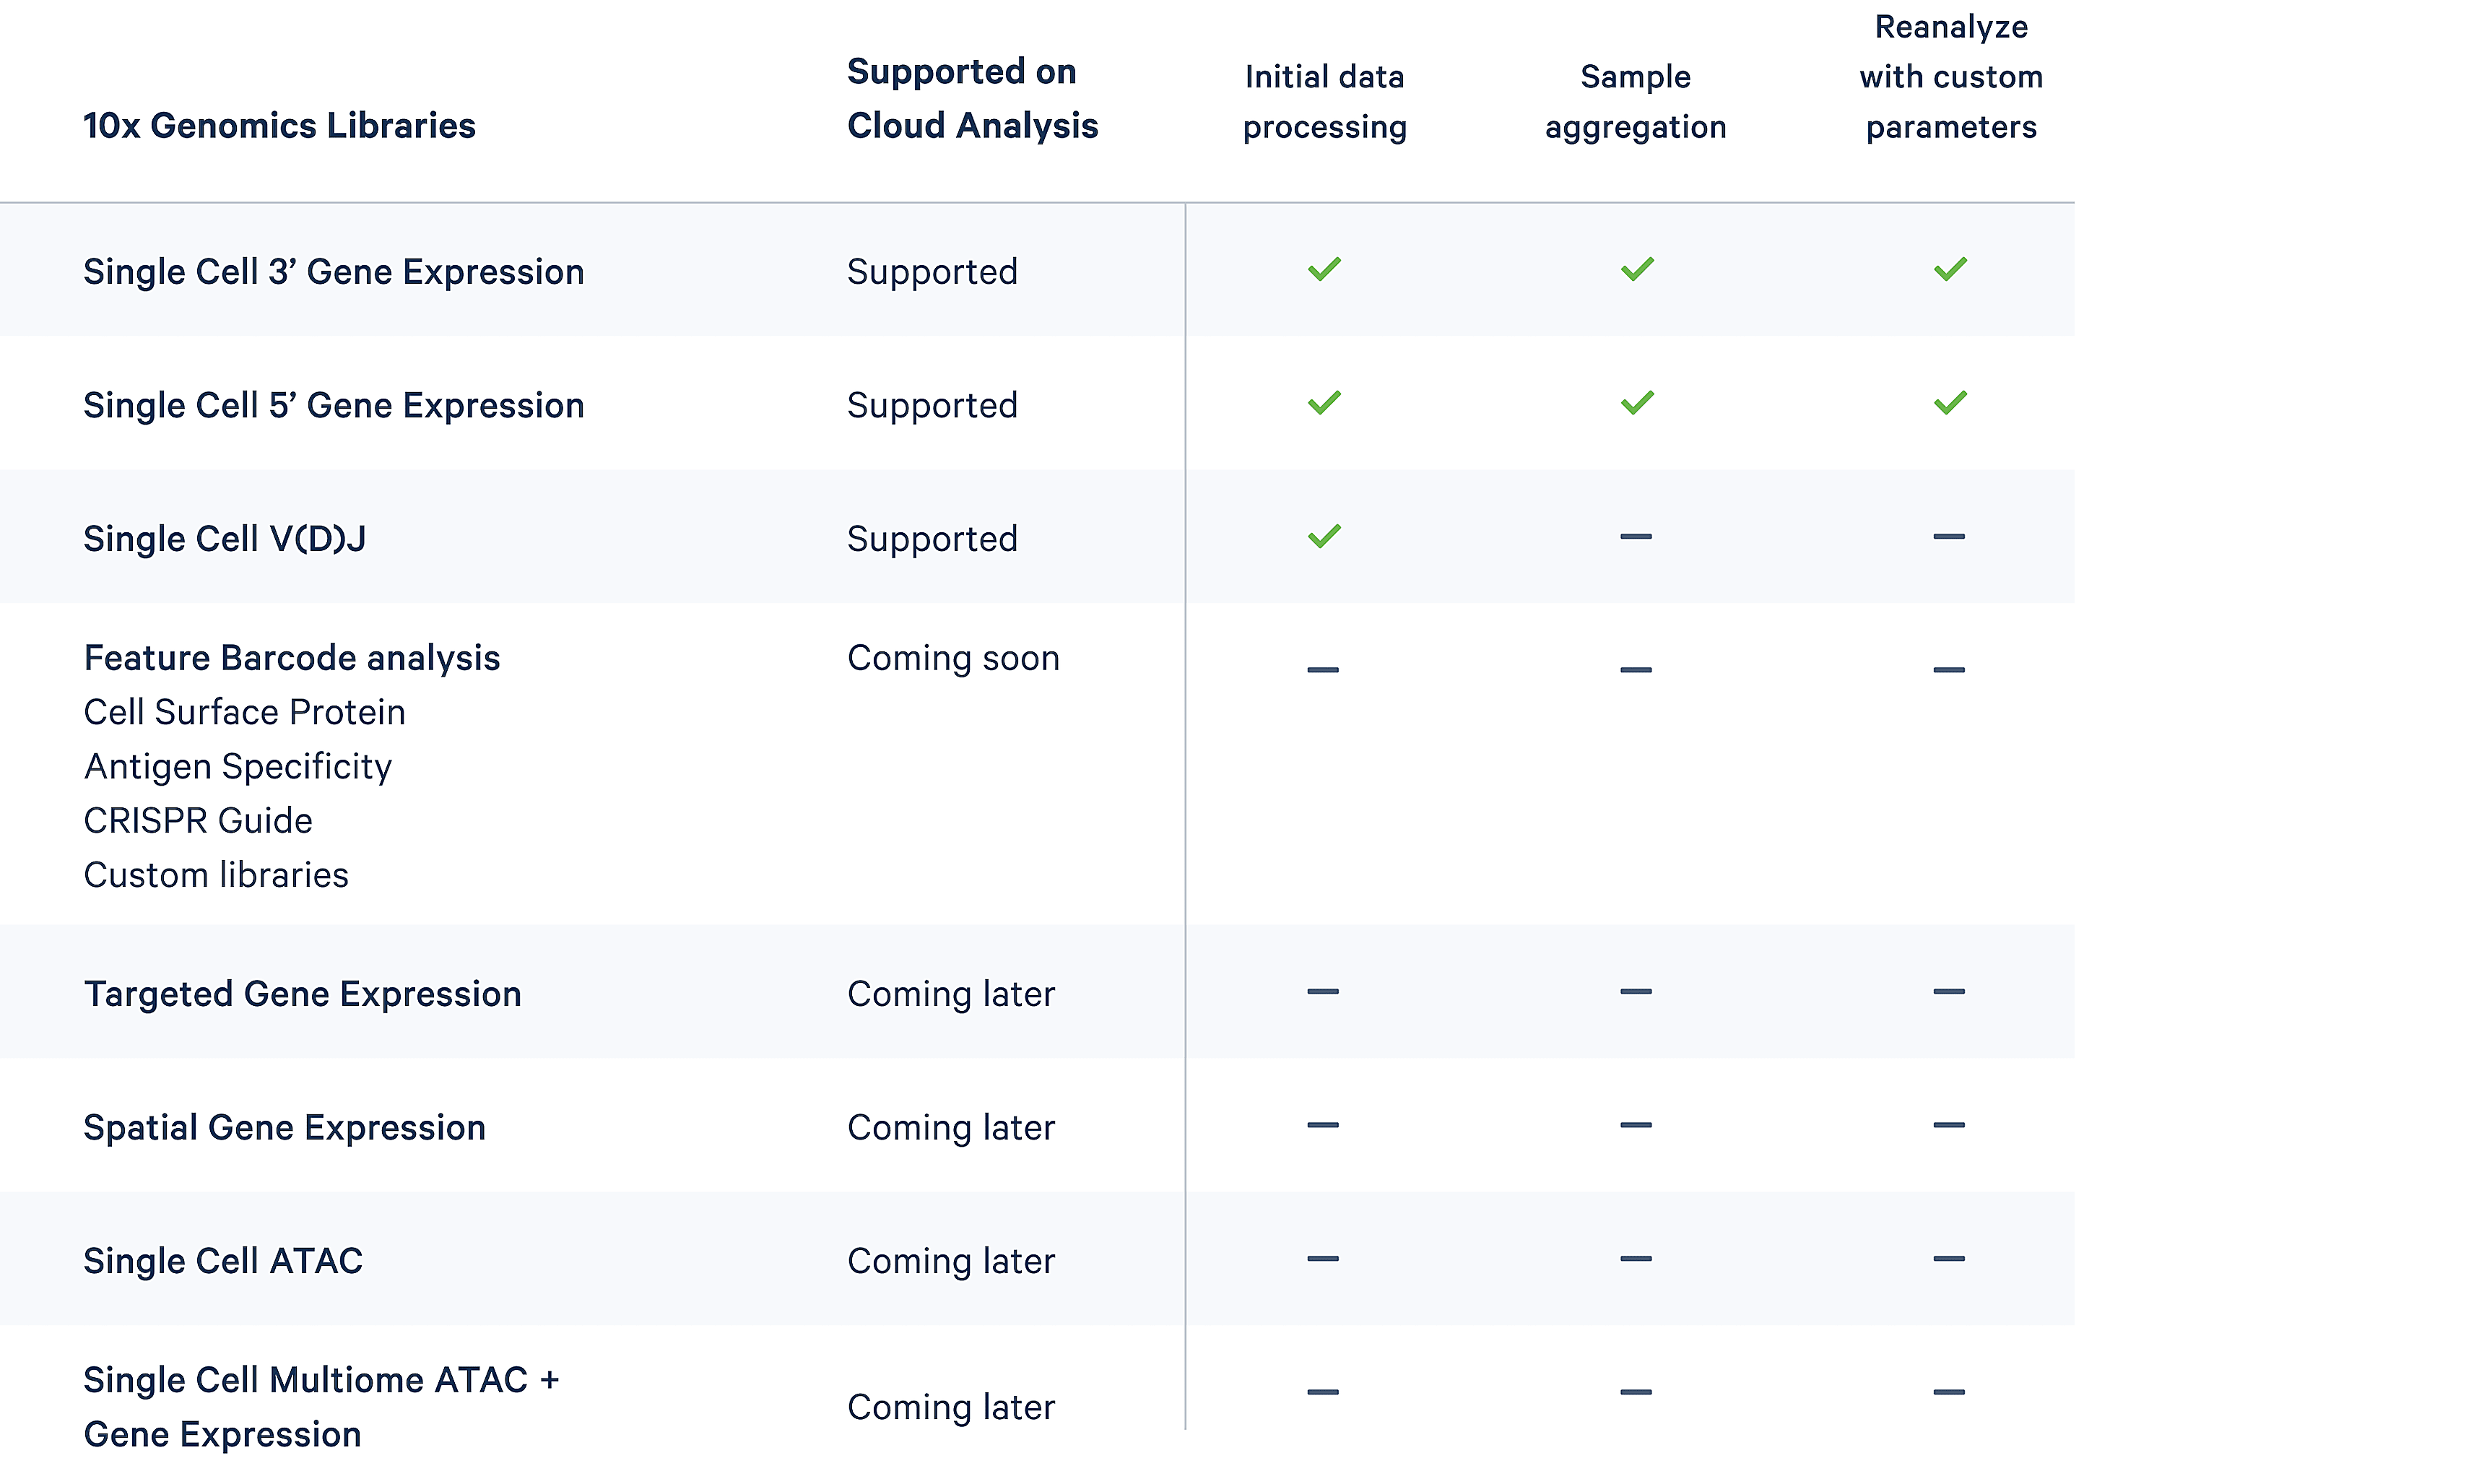The height and width of the screenshot is (1484, 2492).
Task: Select the Feature Barcode analysis heading
Action: (292, 658)
